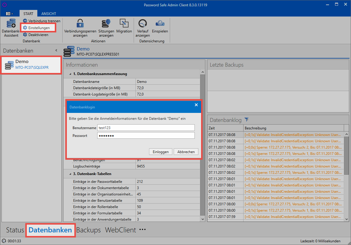Collapse section 3. Datenbank-Tabellen

(x=70, y=174)
